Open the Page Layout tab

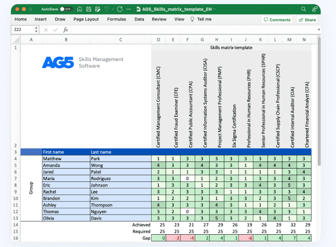tap(86, 19)
